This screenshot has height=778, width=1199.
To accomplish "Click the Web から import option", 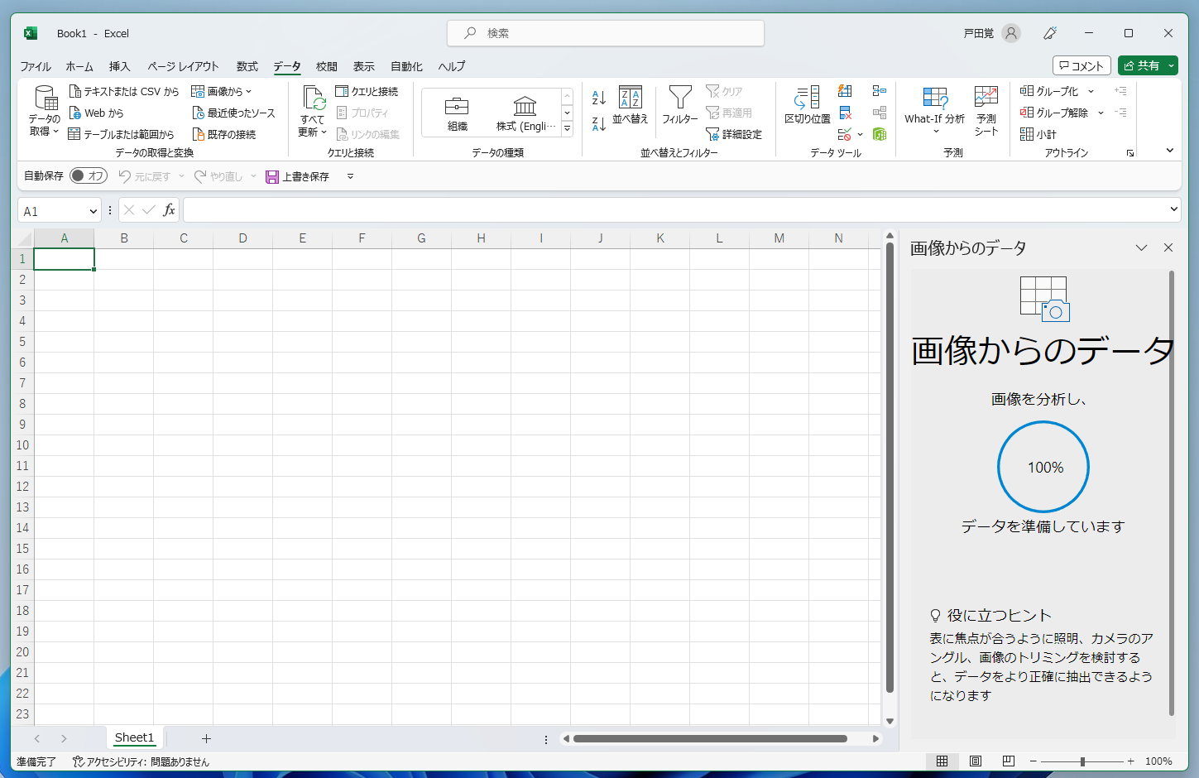I will tap(96, 113).
